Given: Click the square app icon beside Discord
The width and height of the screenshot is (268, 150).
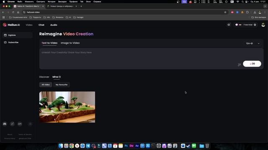Looking at the screenshot, I should click(x=12, y=124).
